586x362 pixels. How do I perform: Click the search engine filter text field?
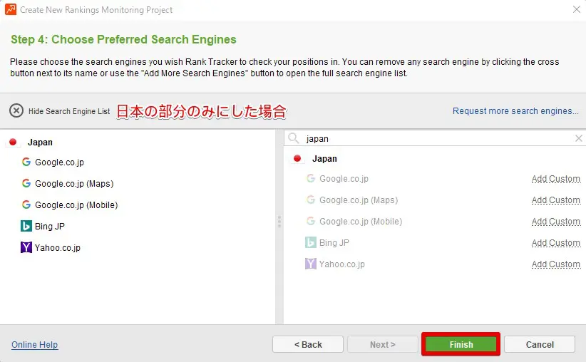click(435, 138)
